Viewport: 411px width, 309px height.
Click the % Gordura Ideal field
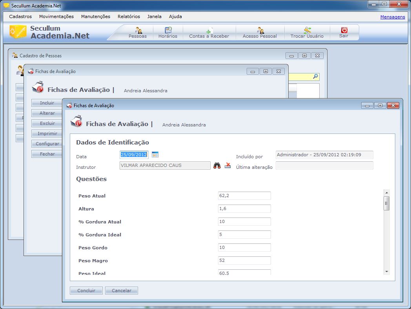click(244, 235)
